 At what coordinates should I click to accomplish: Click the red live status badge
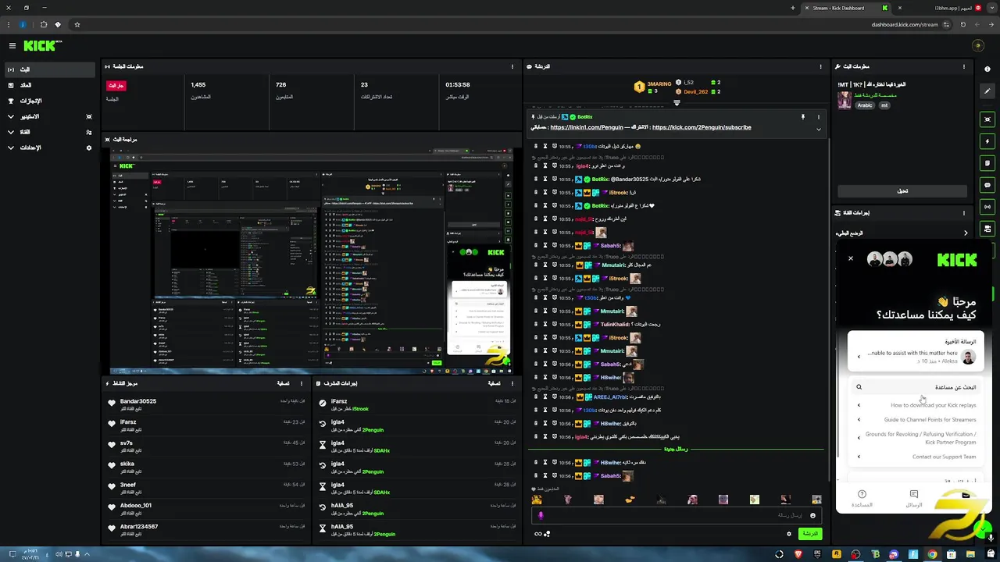click(x=116, y=86)
